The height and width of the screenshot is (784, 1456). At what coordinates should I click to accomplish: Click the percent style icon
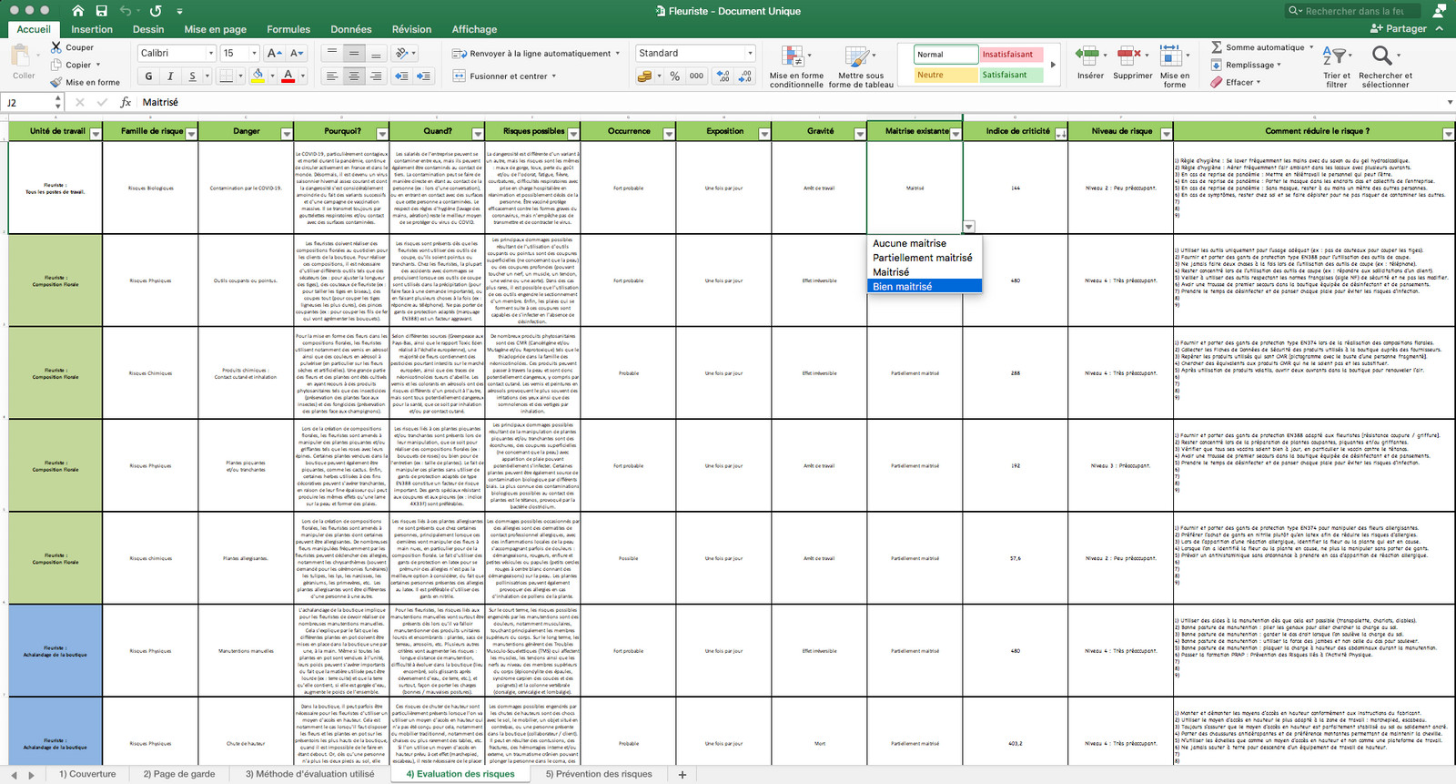point(674,76)
